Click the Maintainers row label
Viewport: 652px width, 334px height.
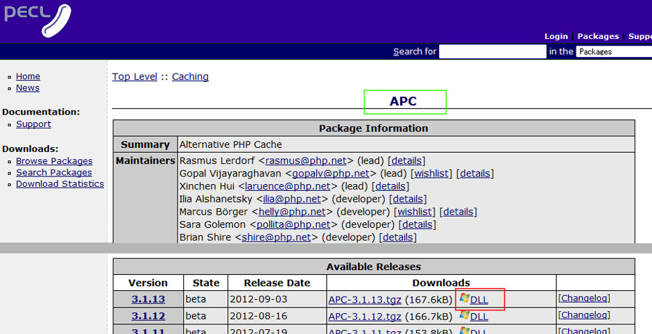[x=146, y=161]
